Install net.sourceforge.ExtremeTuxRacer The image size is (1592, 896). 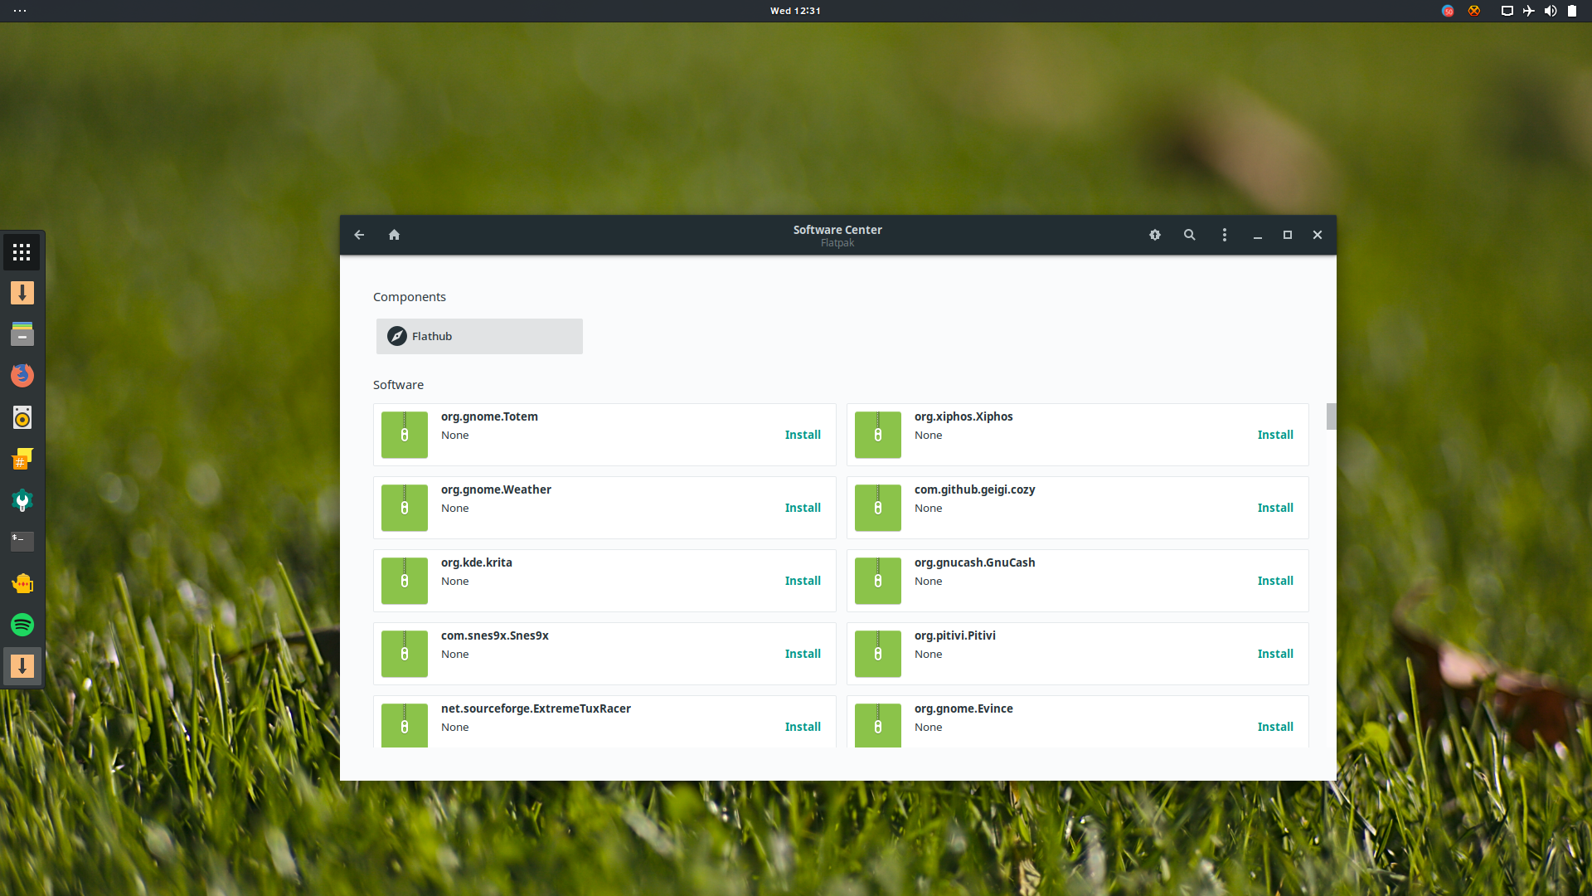803,727
